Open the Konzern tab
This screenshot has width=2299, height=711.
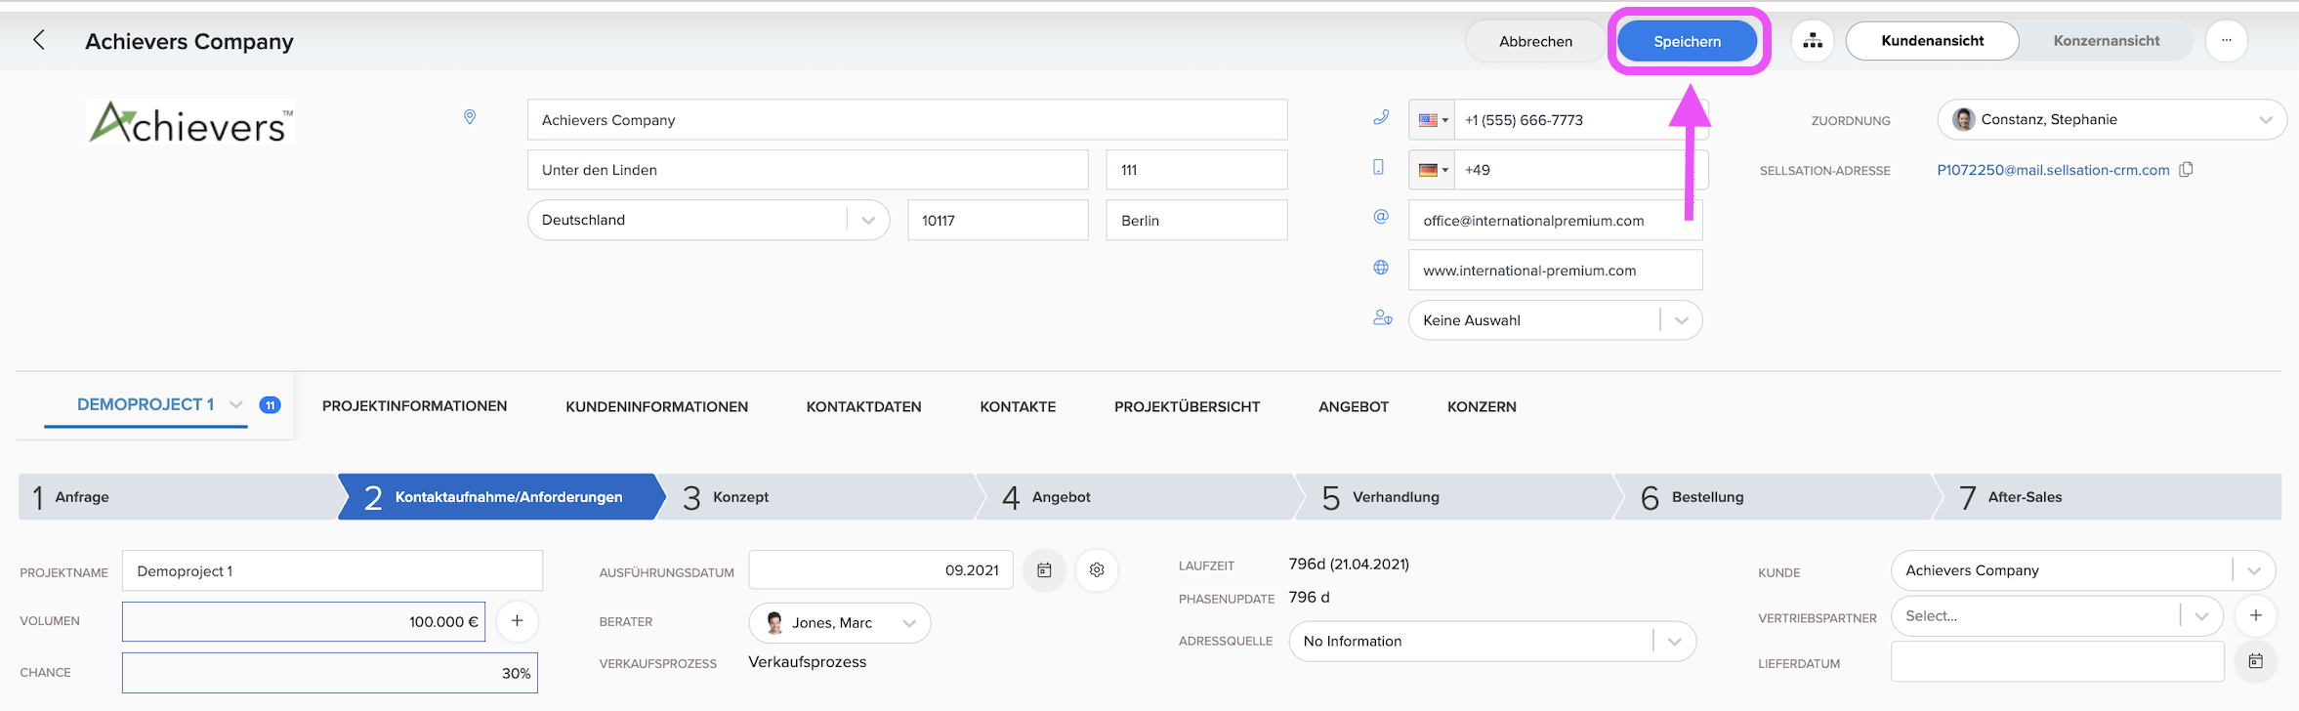point(1482,406)
